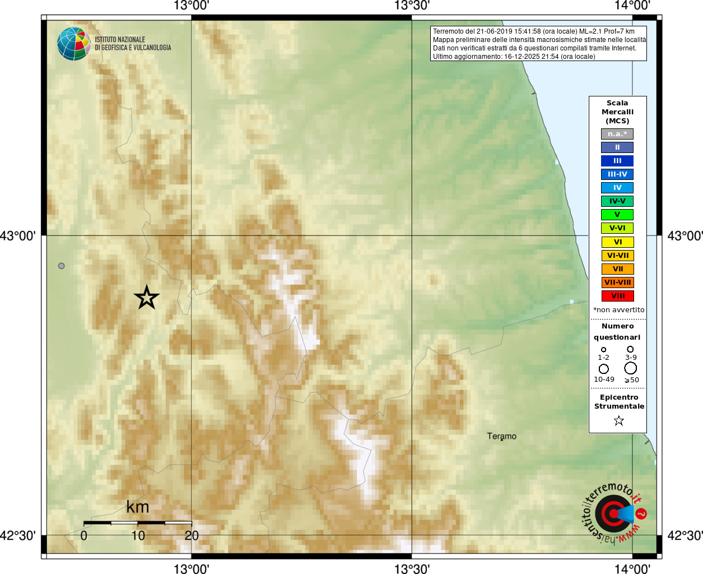The image size is (703, 574).
Task: Select the light blue IV intensity swatch
Action: [617, 188]
